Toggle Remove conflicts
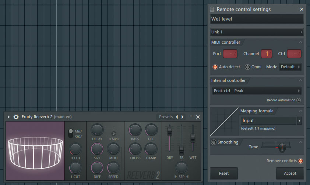 (x=300, y=161)
